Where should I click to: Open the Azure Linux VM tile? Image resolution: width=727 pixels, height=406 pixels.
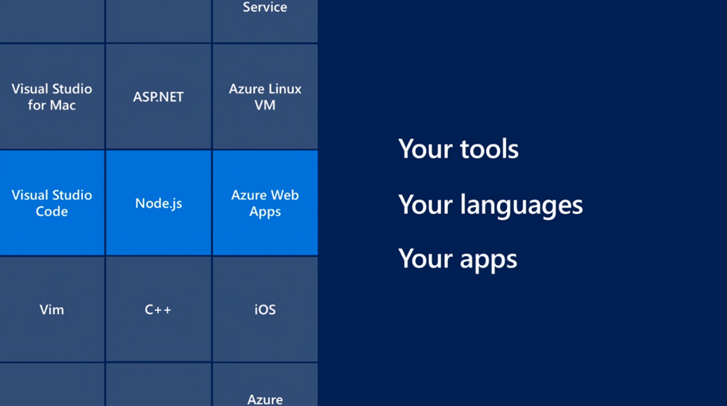(x=266, y=97)
